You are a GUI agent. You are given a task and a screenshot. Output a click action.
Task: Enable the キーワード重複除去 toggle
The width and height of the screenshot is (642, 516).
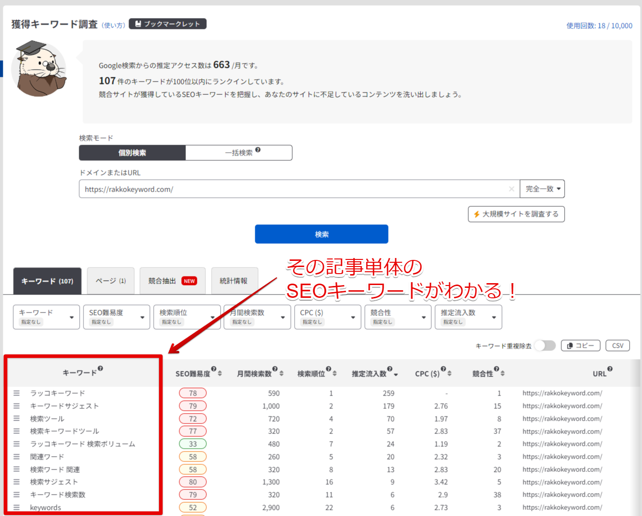[x=545, y=345]
